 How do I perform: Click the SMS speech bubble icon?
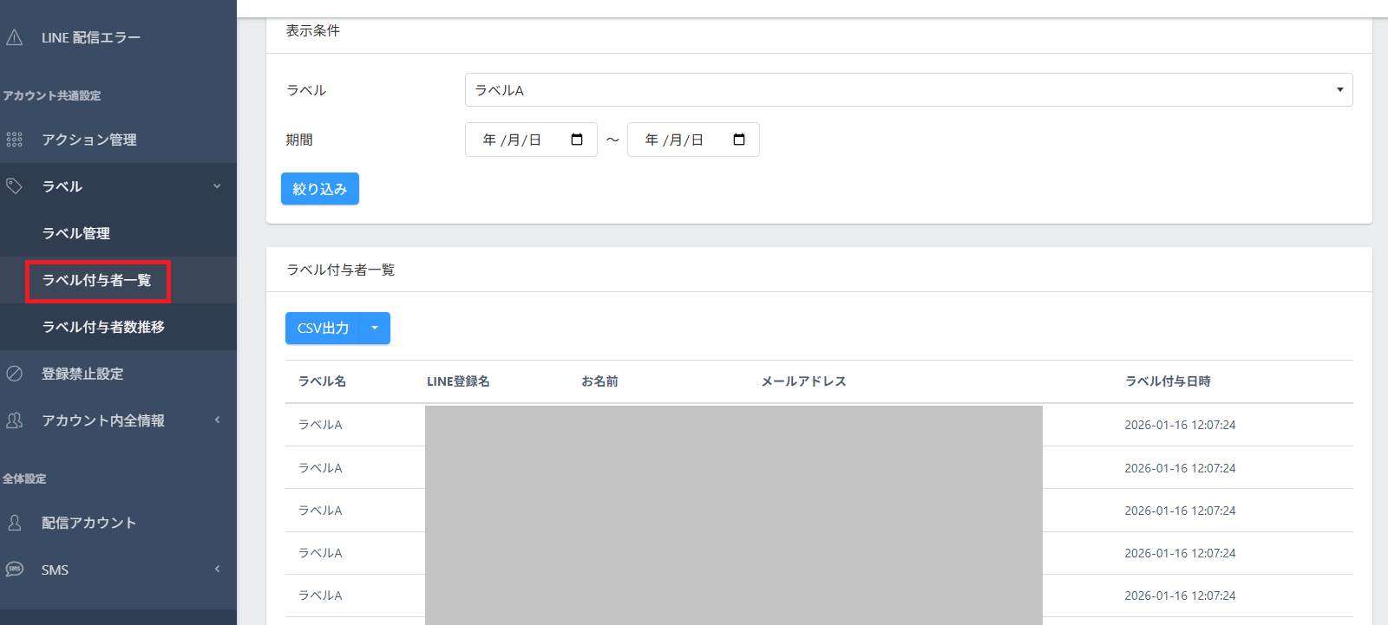pyautogui.click(x=15, y=570)
